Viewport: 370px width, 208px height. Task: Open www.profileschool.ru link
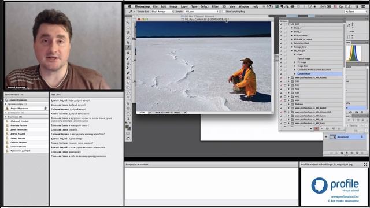coord(345,196)
